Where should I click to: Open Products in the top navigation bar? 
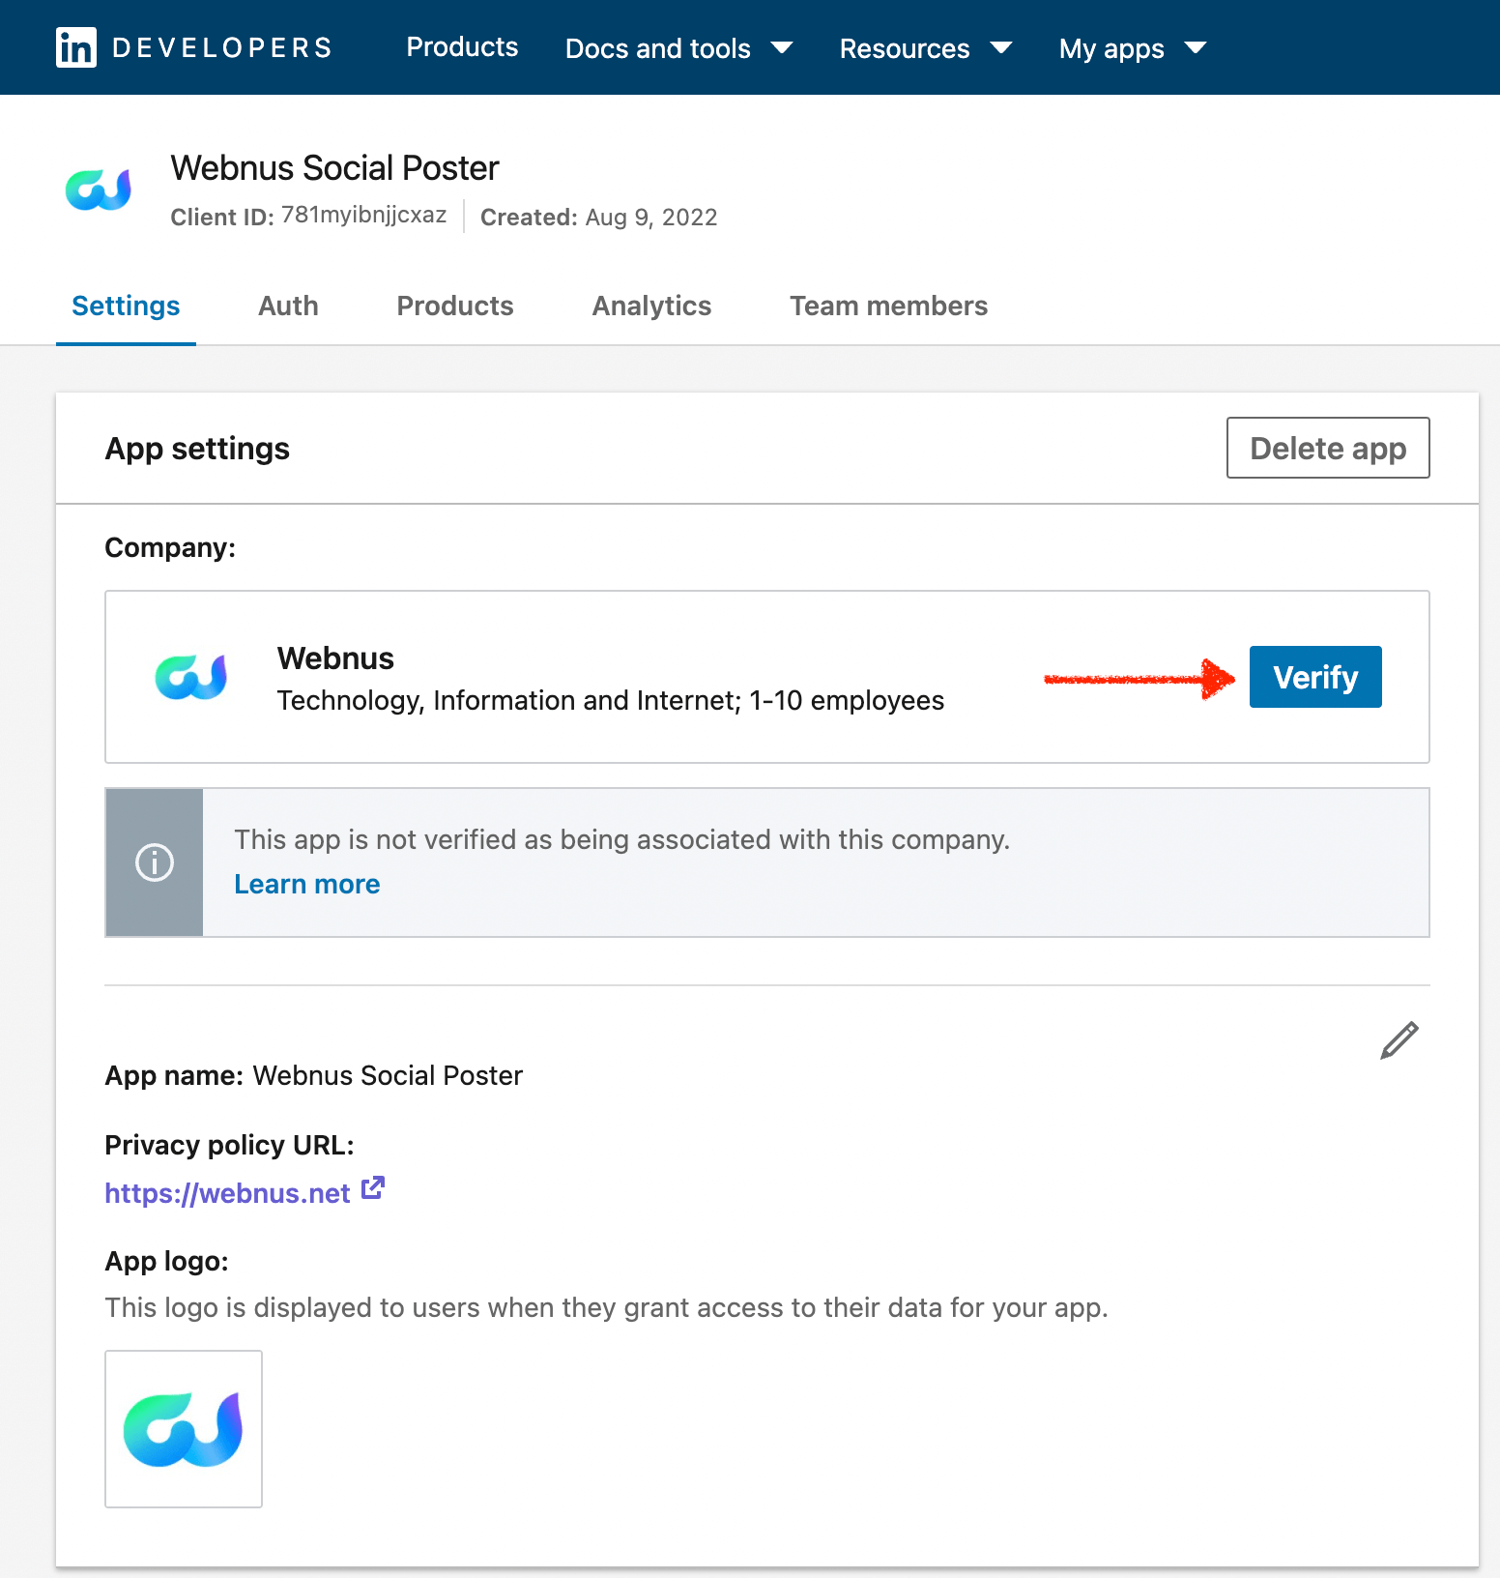pos(462,47)
